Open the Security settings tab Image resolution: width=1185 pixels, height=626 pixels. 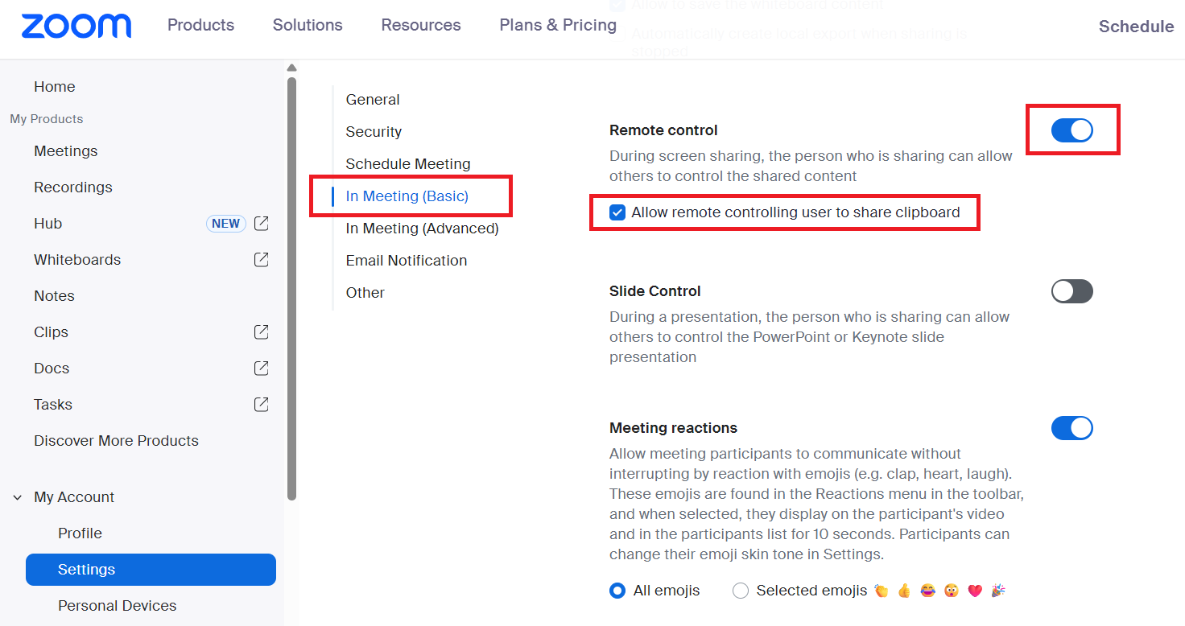[x=374, y=131]
